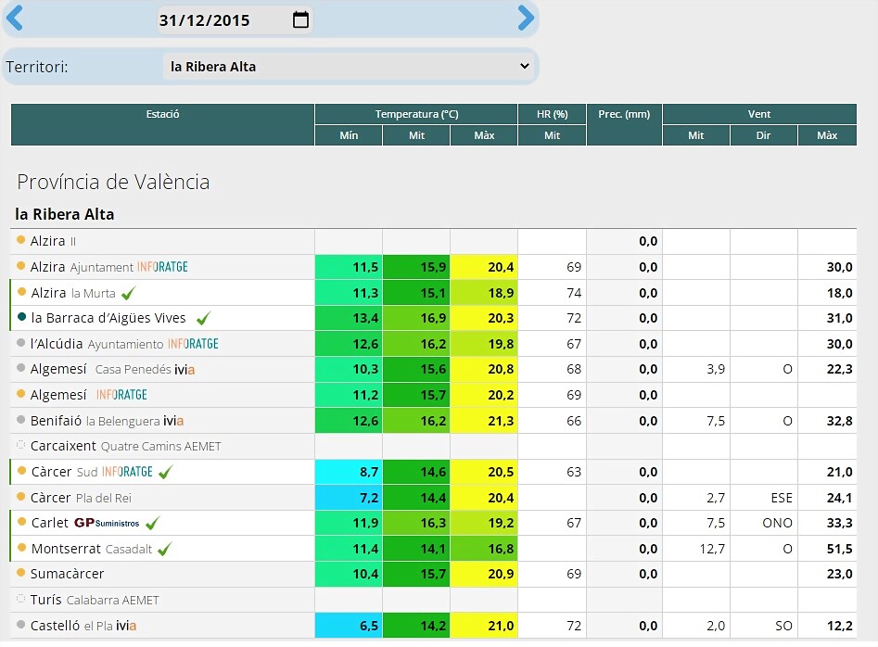Select the max wind value 51,5 for Montserrat
The height and width of the screenshot is (647, 878).
[x=839, y=549]
